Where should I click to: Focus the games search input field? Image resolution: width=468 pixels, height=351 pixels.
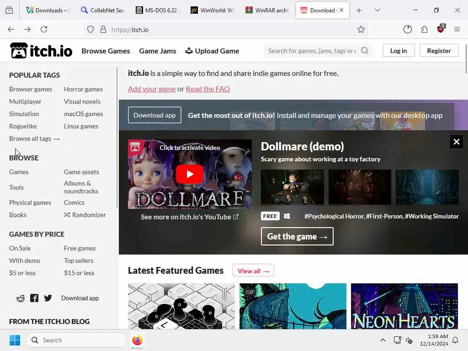coord(312,51)
